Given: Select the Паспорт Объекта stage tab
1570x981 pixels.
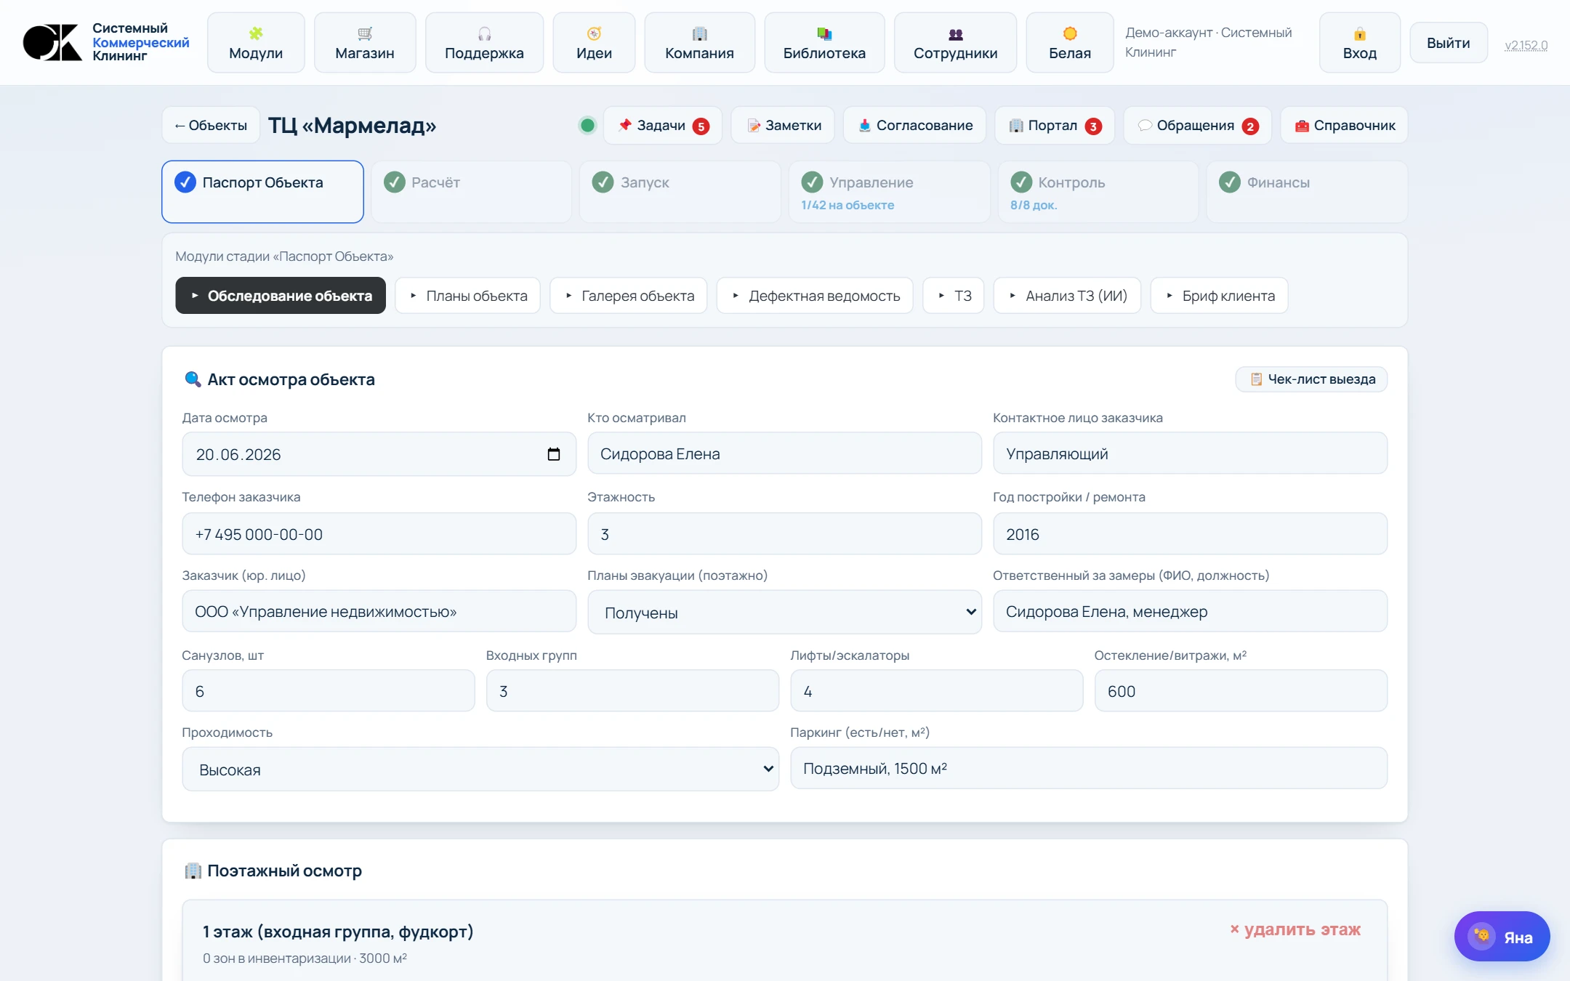Looking at the screenshot, I should pos(262,192).
